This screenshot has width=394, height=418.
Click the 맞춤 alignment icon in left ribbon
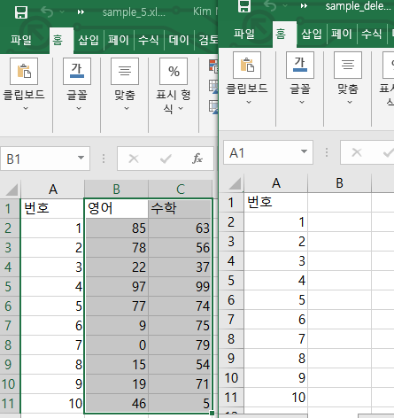(x=125, y=72)
